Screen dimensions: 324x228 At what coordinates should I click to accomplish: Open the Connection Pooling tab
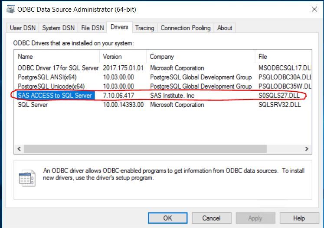tap(185, 28)
